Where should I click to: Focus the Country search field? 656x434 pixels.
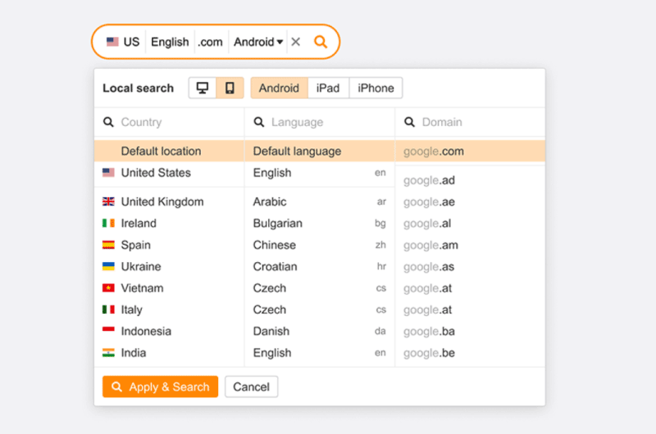[x=169, y=122]
